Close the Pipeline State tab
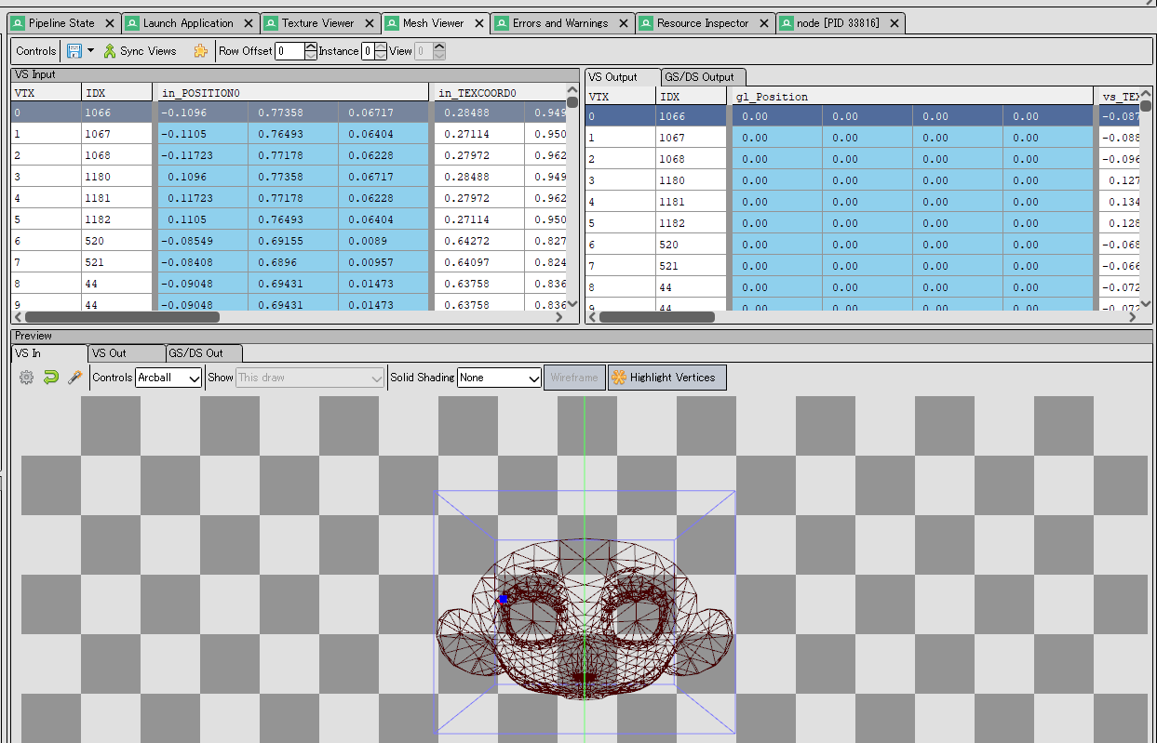Screen dimensions: 1157x743 110,23
